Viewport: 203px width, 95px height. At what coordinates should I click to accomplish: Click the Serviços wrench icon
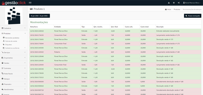point(3,52)
